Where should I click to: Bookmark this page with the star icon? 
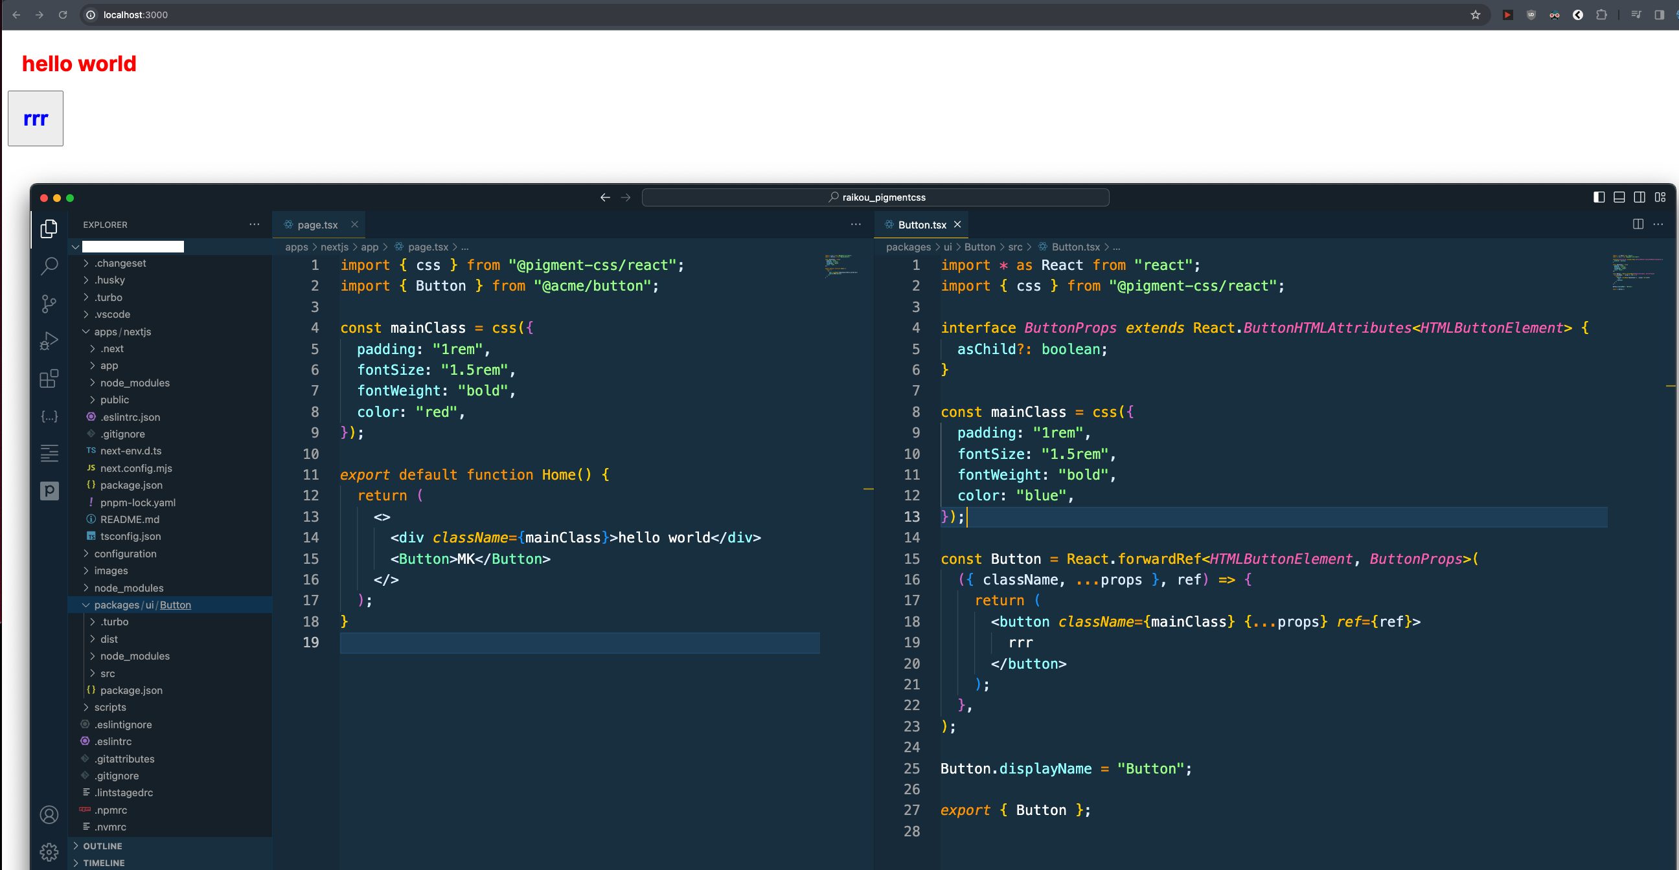[x=1476, y=14]
